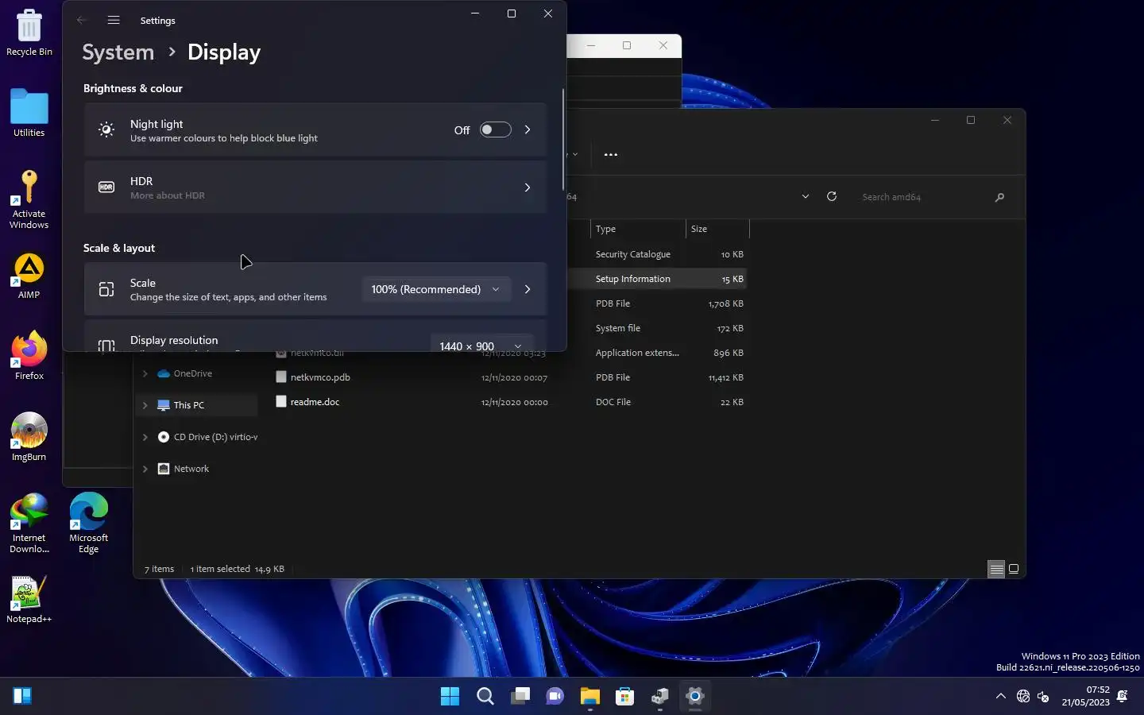The image size is (1144, 715).
Task: Click the muted volume tray icon
Action: click(x=1043, y=696)
